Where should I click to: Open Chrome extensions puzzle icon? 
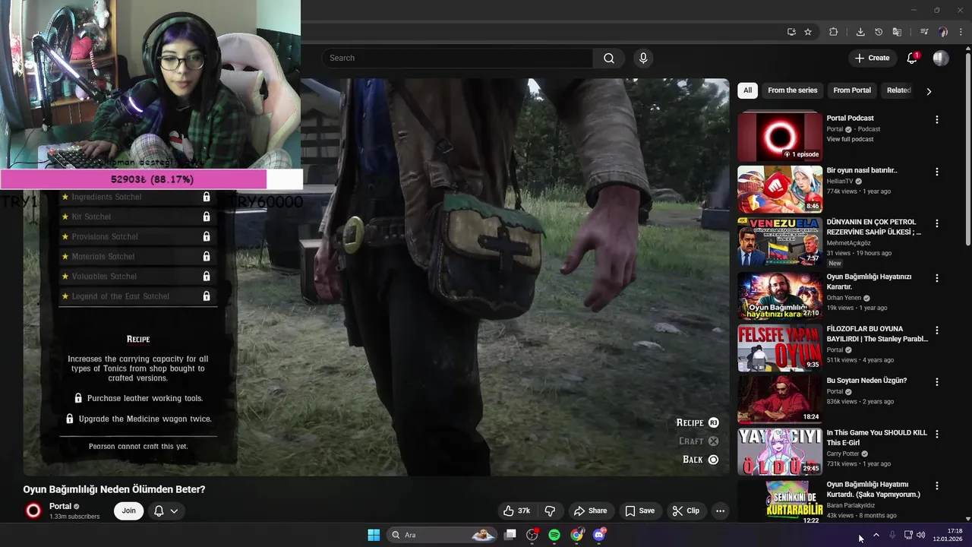pos(833,32)
